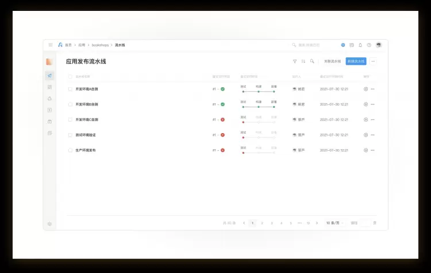This screenshot has width=431, height=273.
Task: Open the notification bell
Action: click(x=360, y=45)
